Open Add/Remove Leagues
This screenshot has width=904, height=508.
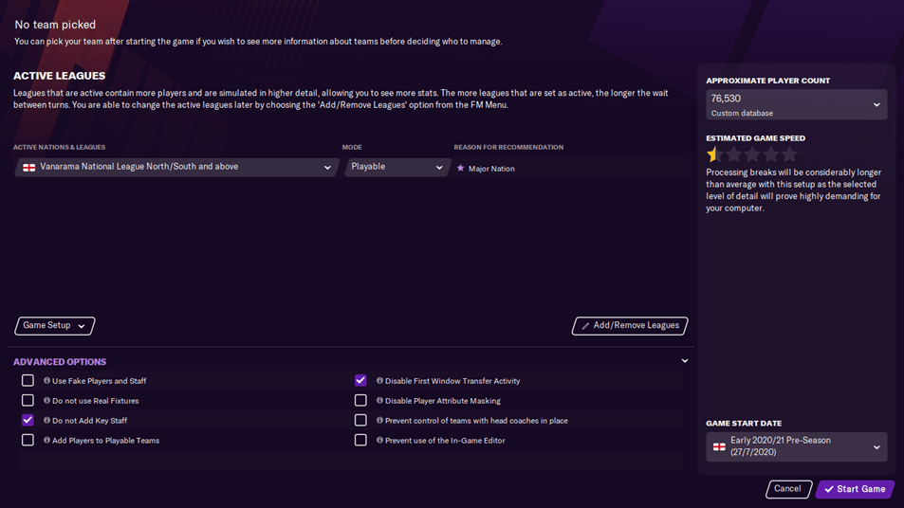pos(630,326)
